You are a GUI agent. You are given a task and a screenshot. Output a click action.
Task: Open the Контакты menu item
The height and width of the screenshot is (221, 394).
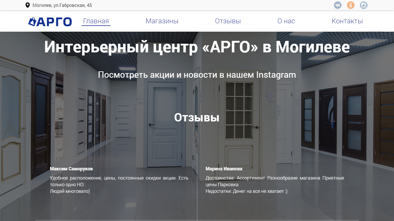tap(347, 21)
